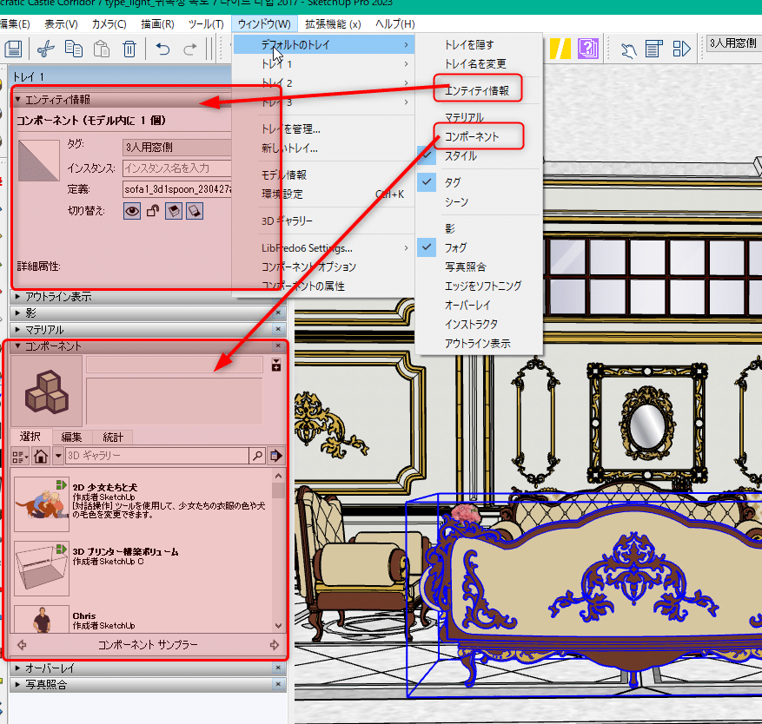
Task: Choose エンティティ情報 in the tray submenu
Action: (x=477, y=91)
